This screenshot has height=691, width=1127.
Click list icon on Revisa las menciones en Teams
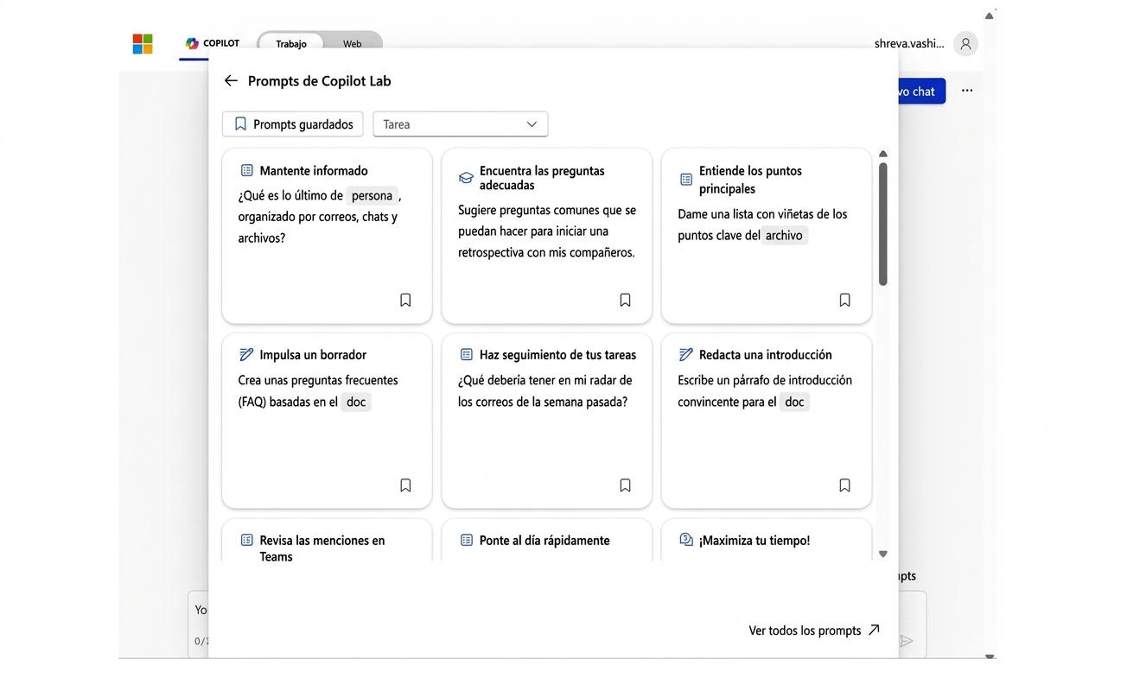(246, 541)
